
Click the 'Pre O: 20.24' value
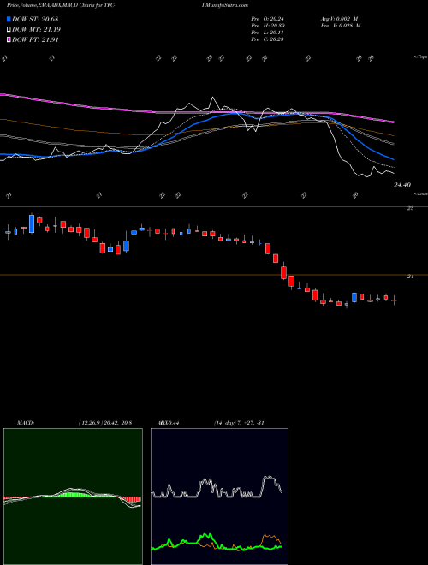[x=267, y=19]
